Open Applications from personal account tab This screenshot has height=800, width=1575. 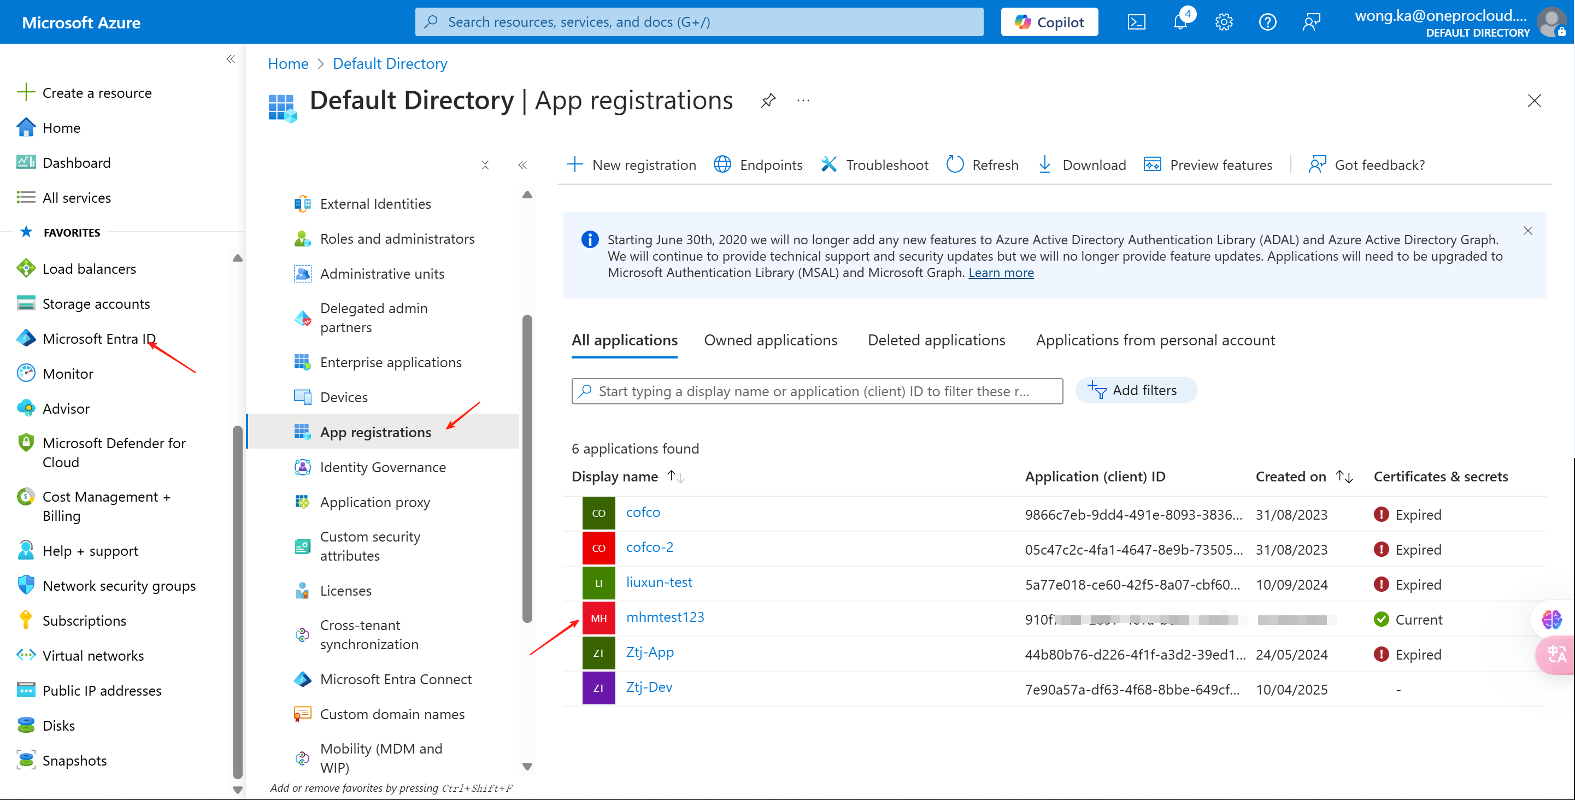click(1155, 340)
